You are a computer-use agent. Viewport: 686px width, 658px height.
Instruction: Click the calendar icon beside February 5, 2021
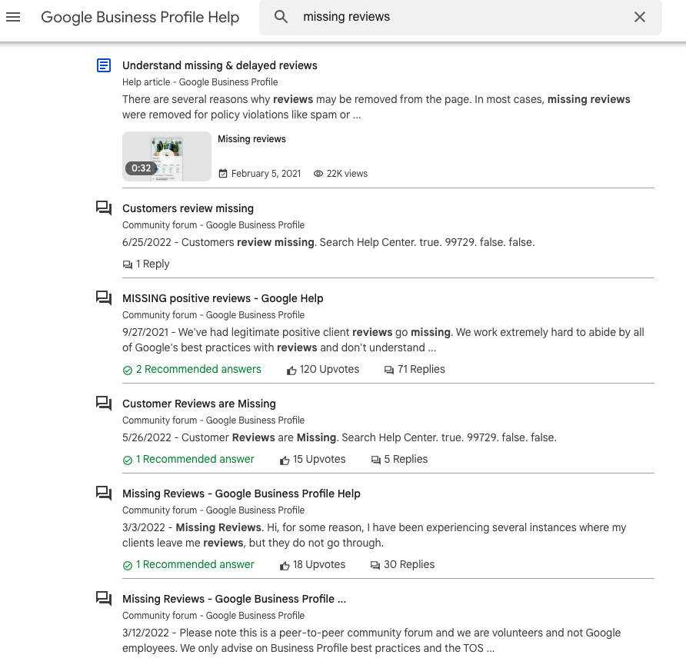pos(223,174)
